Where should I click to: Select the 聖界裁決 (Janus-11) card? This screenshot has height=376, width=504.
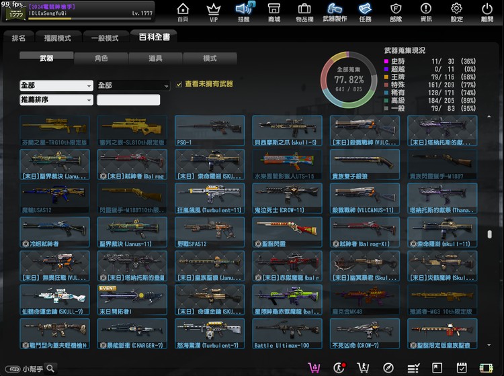[x=132, y=232]
